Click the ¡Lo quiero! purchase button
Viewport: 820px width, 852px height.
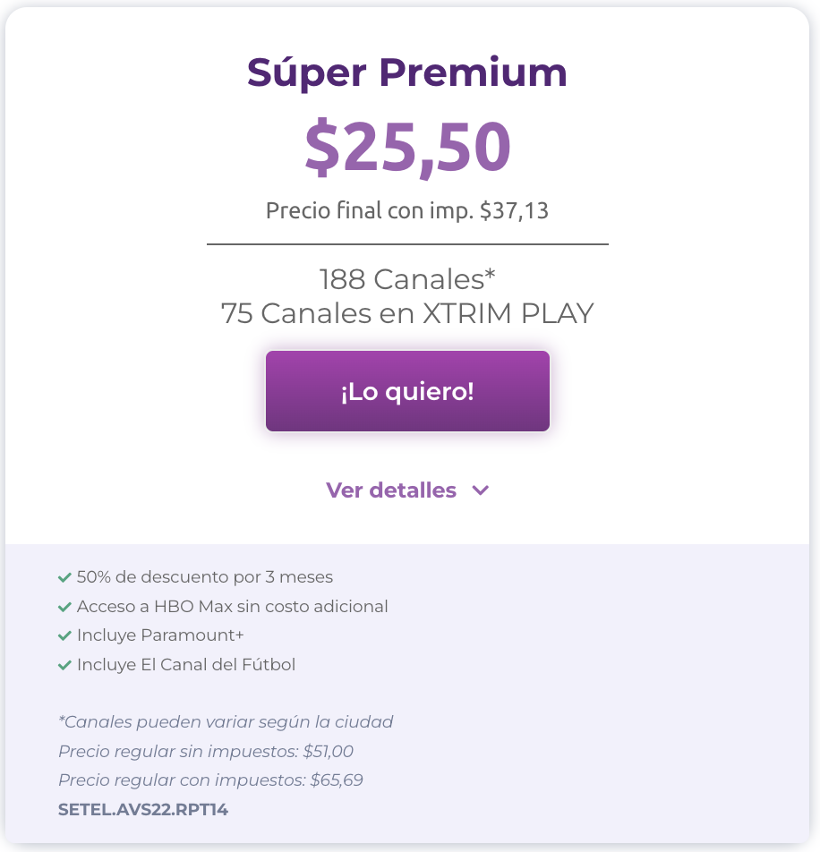407,391
